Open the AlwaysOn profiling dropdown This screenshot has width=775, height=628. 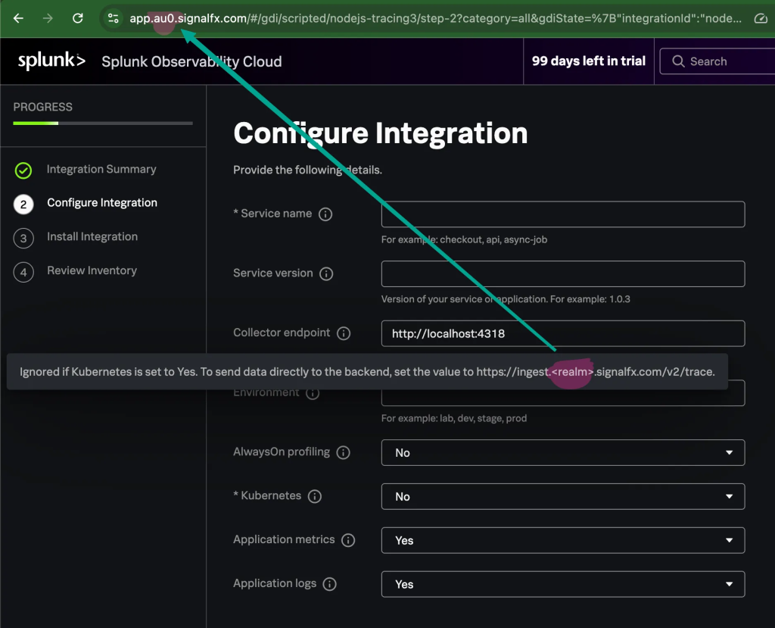[x=562, y=452]
